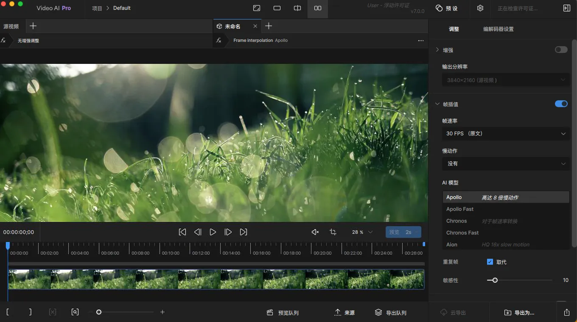Disable the 帧插值 frame interpolation switch
Image resolution: width=577 pixels, height=322 pixels.
click(561, 104)
